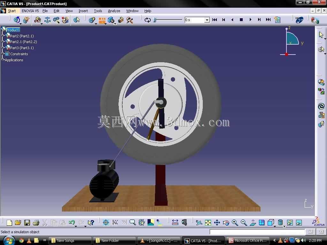Viewport: 327px width, 245px height.
Task: Click the Zoom Out magnifier icon
Action: point(244,223)
